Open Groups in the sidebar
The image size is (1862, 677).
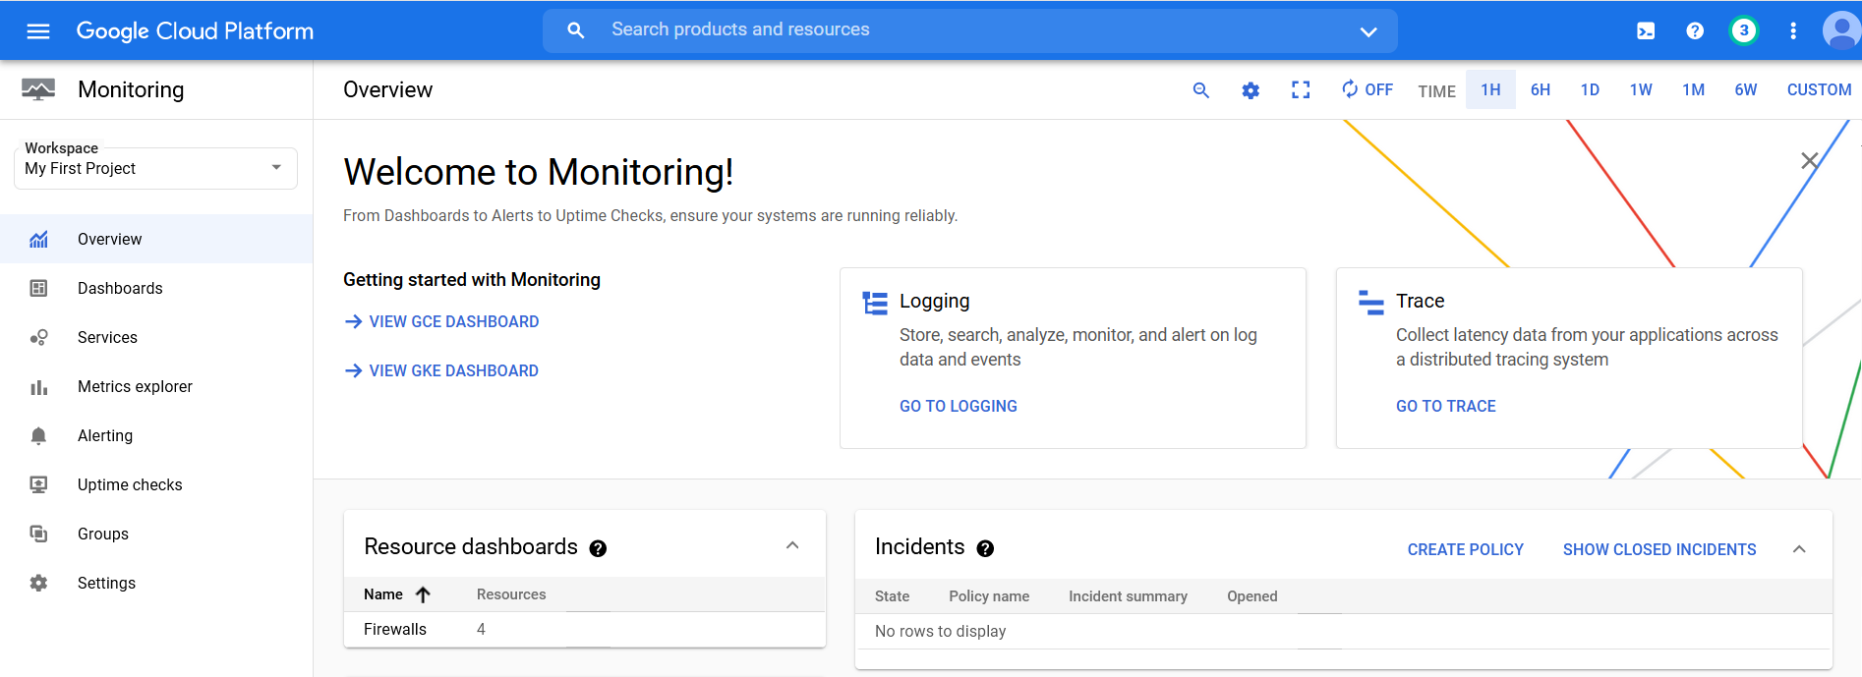coord(156,534)
